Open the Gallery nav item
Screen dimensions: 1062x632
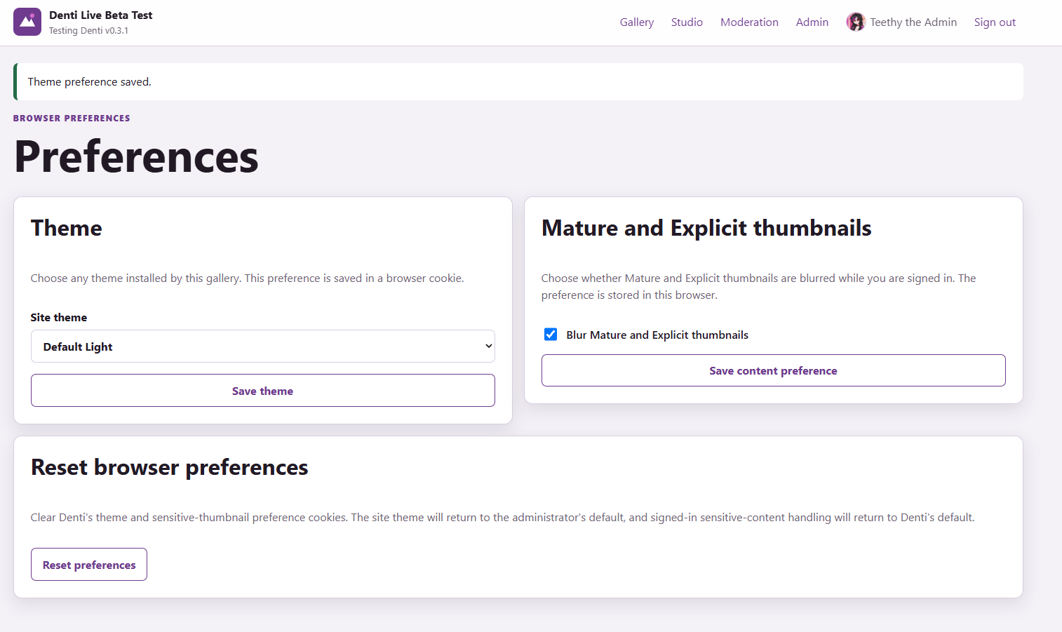(637, 22)
